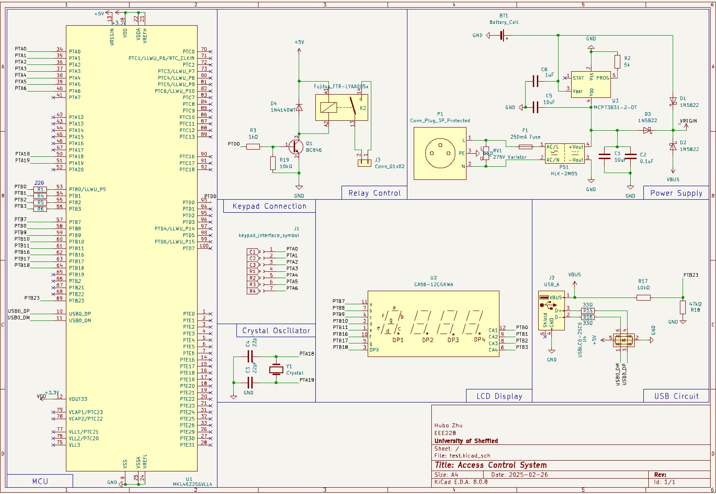Click the U4 USBLC6-2SC6 protection symbol
The width and height of the screenshot is (716, 494).
624,340
